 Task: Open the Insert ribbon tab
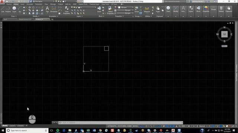22,4
